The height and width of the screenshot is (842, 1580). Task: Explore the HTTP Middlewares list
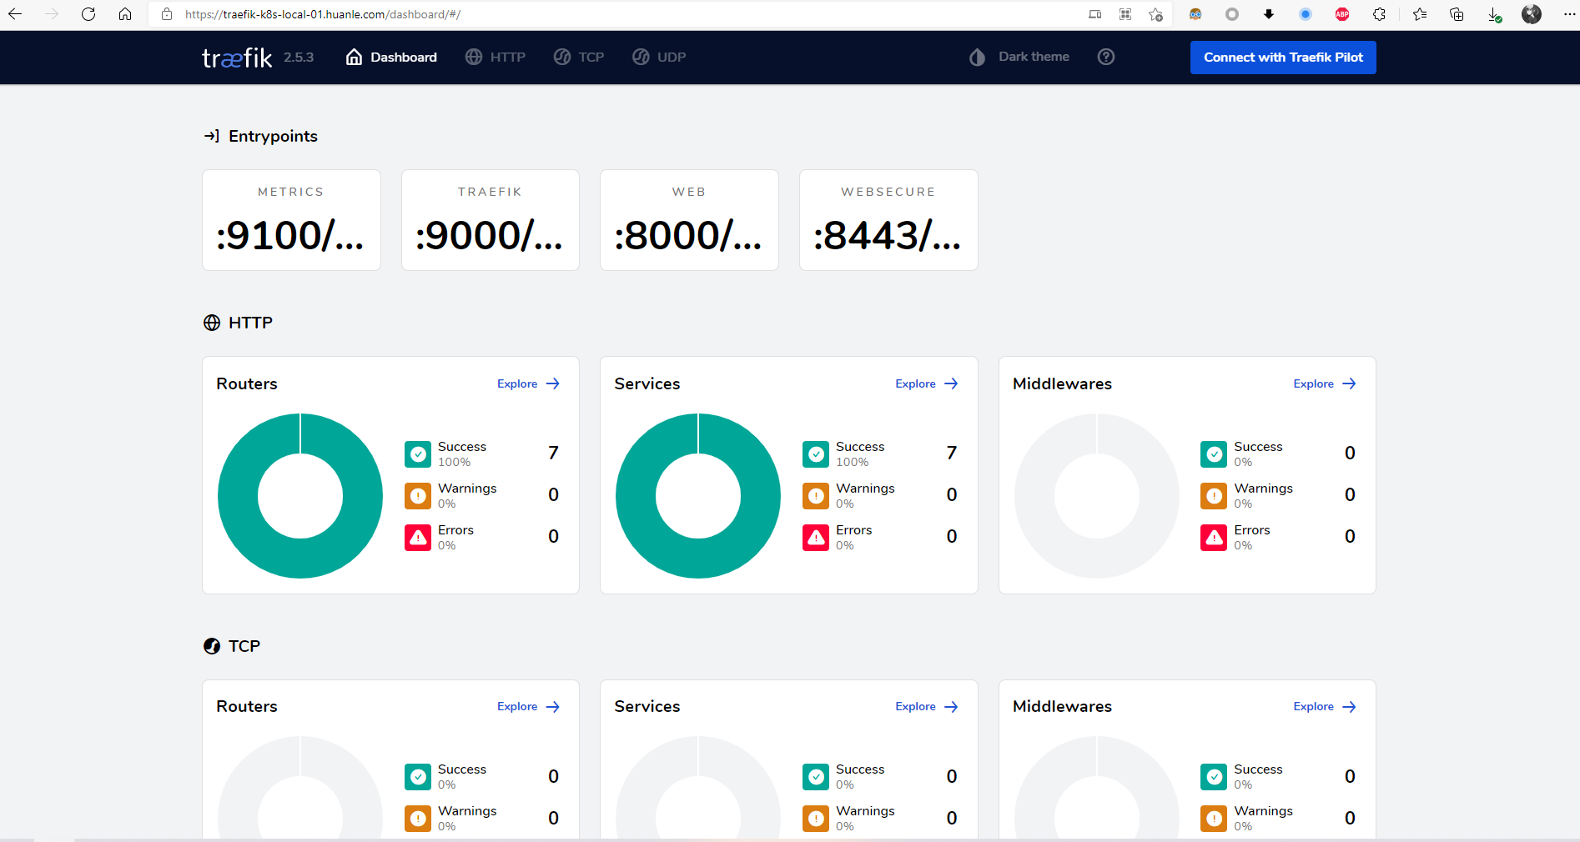tap(1325, 383)
